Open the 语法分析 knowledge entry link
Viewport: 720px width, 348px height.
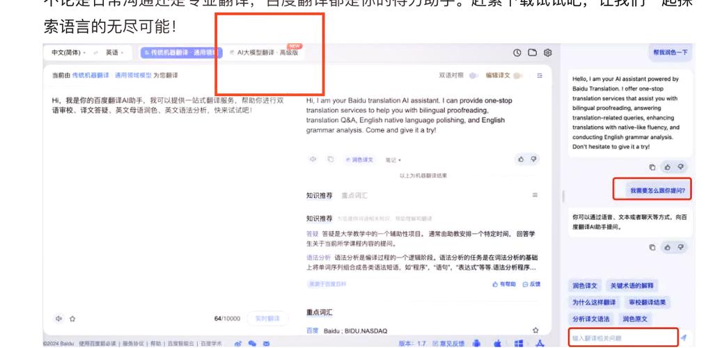[x=318, y=258]
